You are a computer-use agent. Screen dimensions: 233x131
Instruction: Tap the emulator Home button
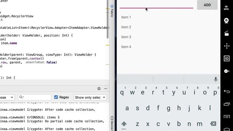[x=227, y=129]
